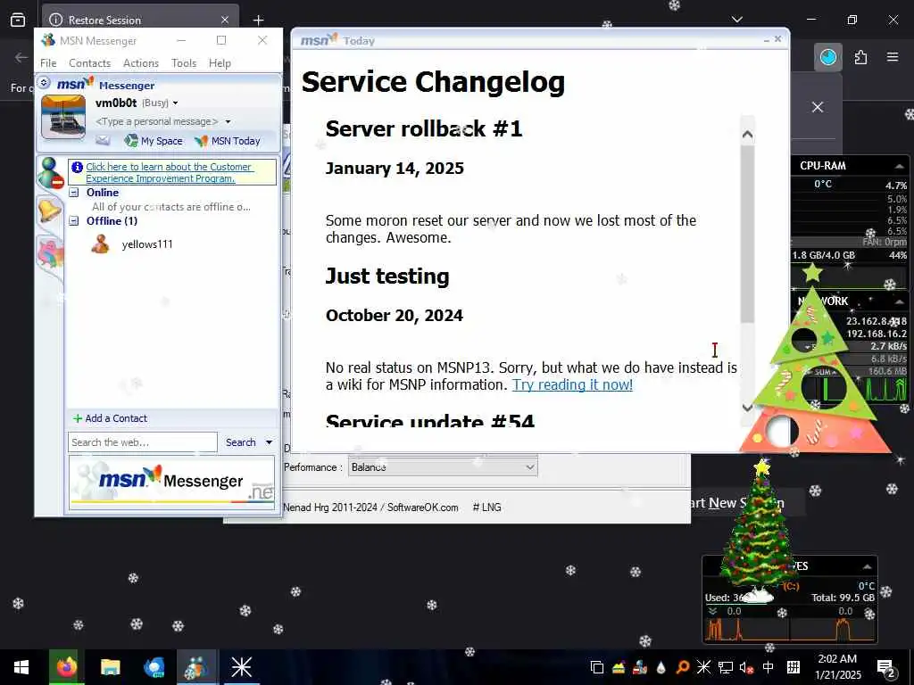Click the round toggle beside the MSN logo
Viewport: 914px width, 685px height.
tap(44, 83)
